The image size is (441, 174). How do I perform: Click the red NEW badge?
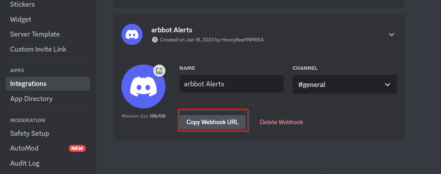pyautogui.click(x=77, y=148)
